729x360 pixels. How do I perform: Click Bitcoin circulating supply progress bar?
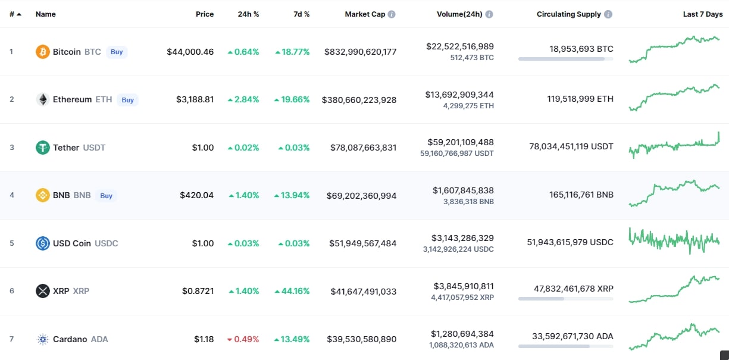(565, 59)
